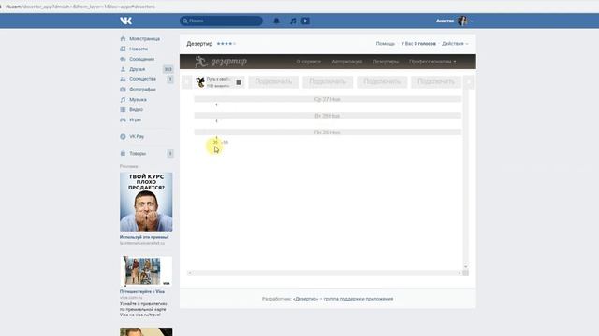Expand the Действия dropdown
The height and width of the screenshot is (336, 599).
[x=455, y=44]
